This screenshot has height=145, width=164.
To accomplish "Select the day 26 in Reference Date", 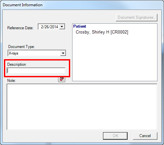I will [x=47, y=27].
